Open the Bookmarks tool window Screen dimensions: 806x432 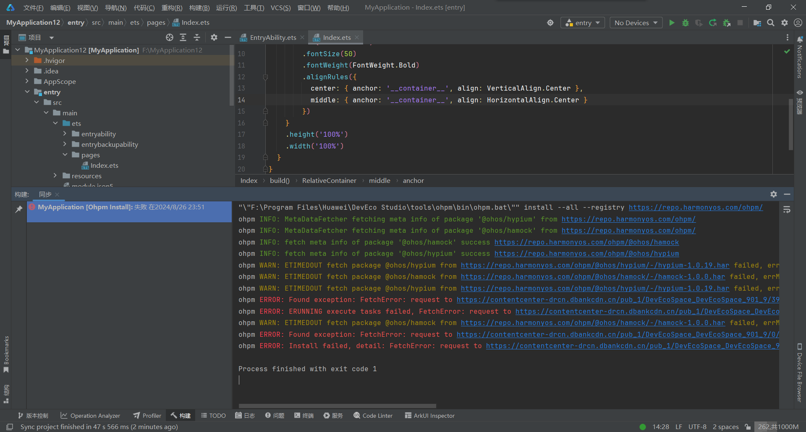click(x=6, y=354)
